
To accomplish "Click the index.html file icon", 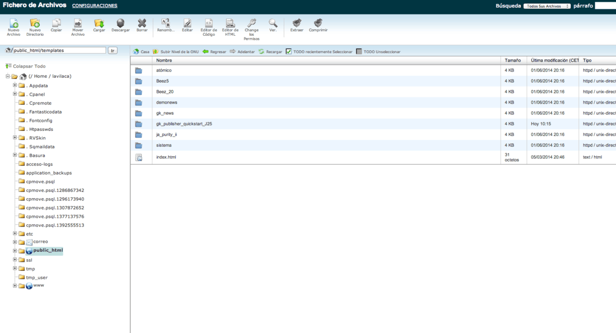I will click(139, 157).
